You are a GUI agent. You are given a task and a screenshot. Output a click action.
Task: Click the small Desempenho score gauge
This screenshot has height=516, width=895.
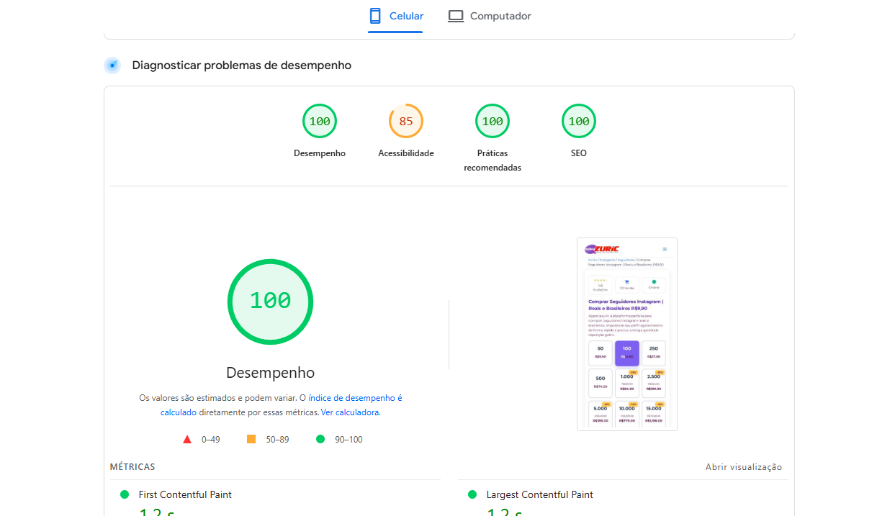click(319, 121)
